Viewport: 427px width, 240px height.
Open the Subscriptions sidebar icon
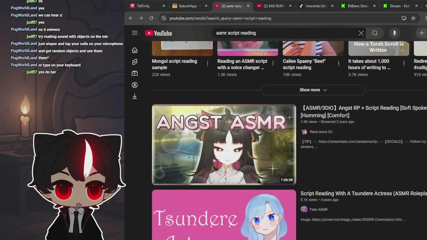(x=134, y=73)
